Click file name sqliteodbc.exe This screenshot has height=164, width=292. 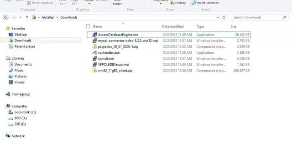coord(109,53)
